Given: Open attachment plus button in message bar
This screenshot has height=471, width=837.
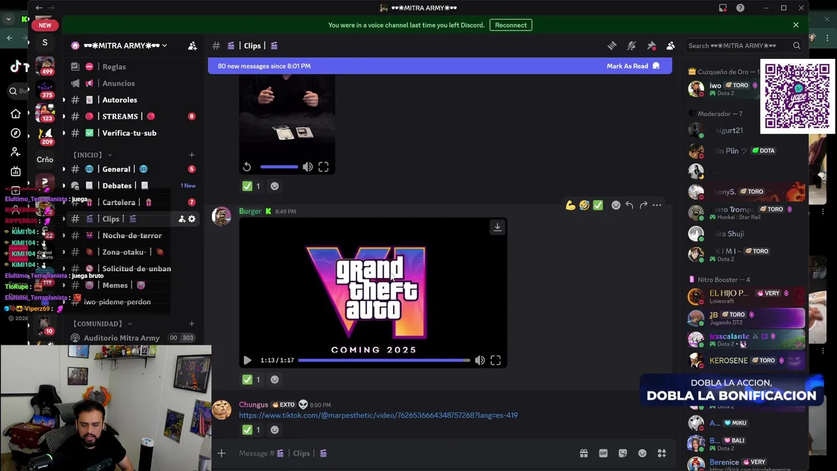Looking at the screenshot, I should pos(221,453).
